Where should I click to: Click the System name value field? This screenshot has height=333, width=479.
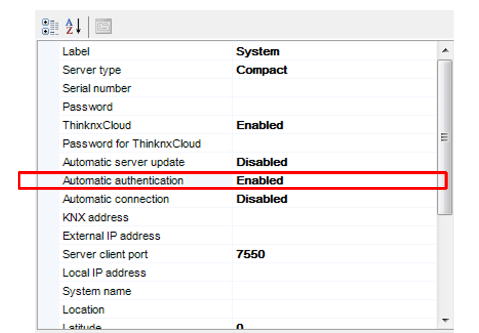click(x=334, y=291)
